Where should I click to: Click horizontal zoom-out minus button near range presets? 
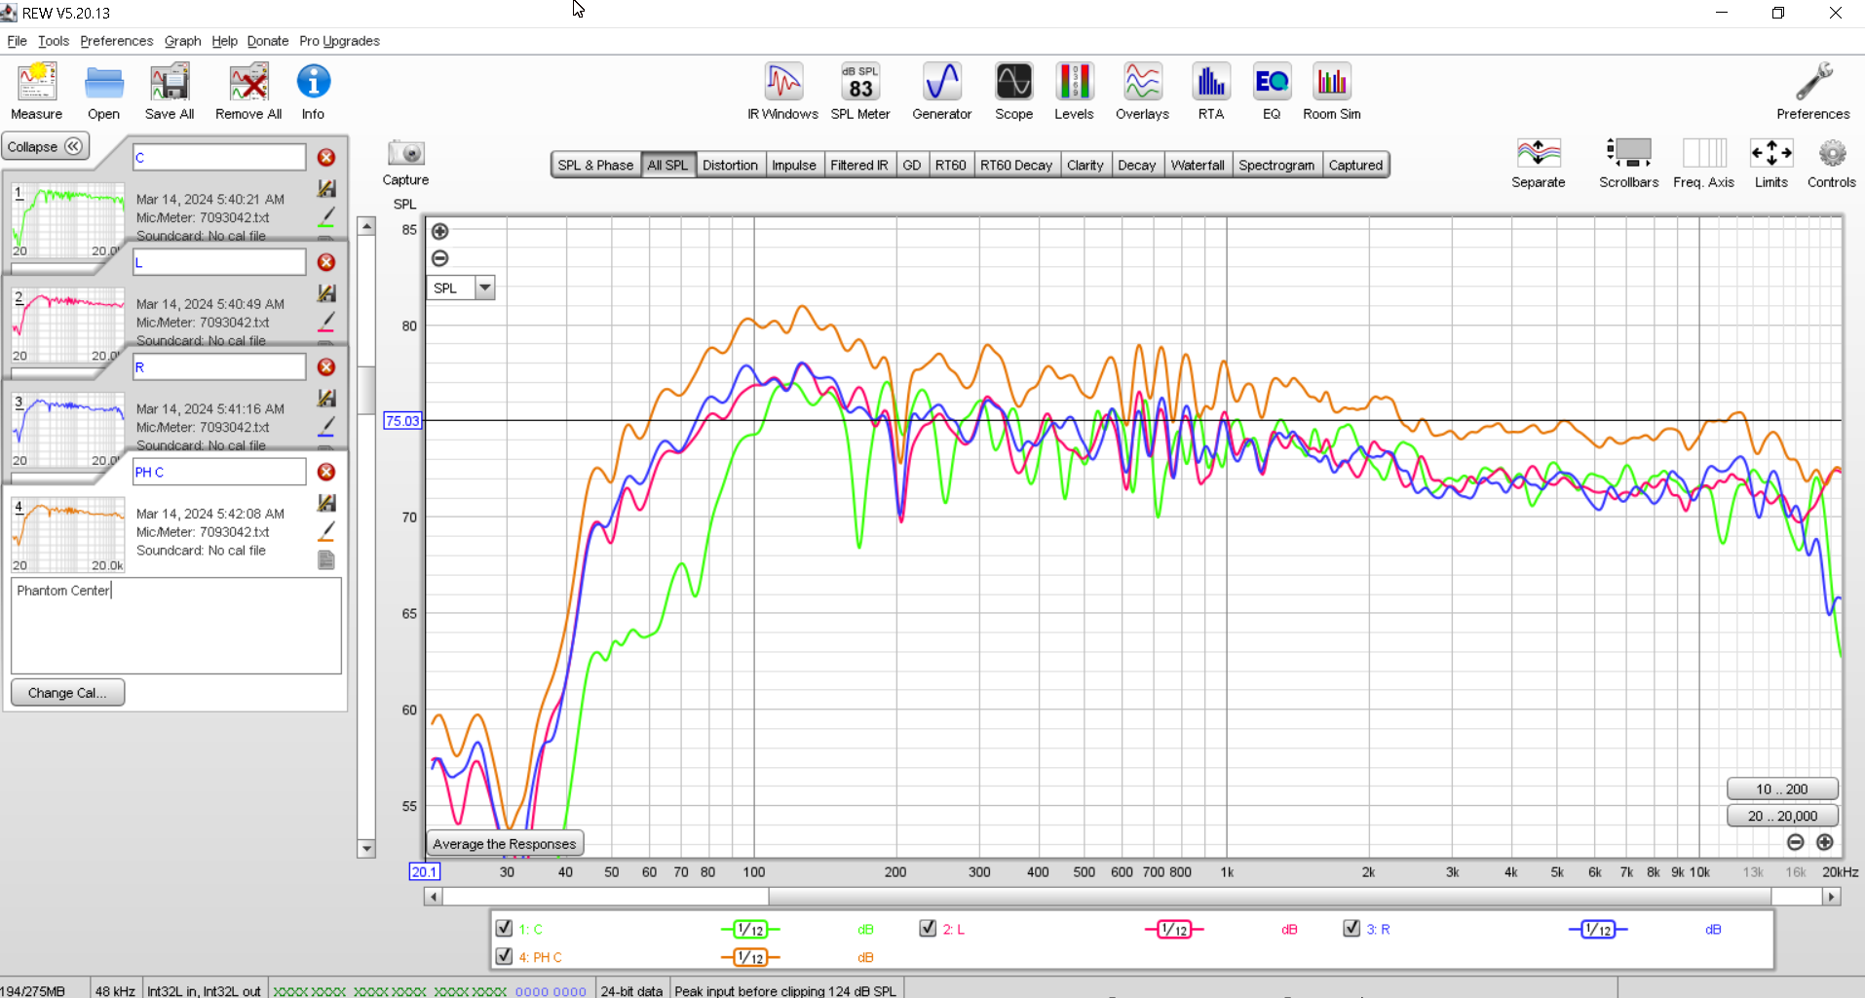coord(1796,842)
